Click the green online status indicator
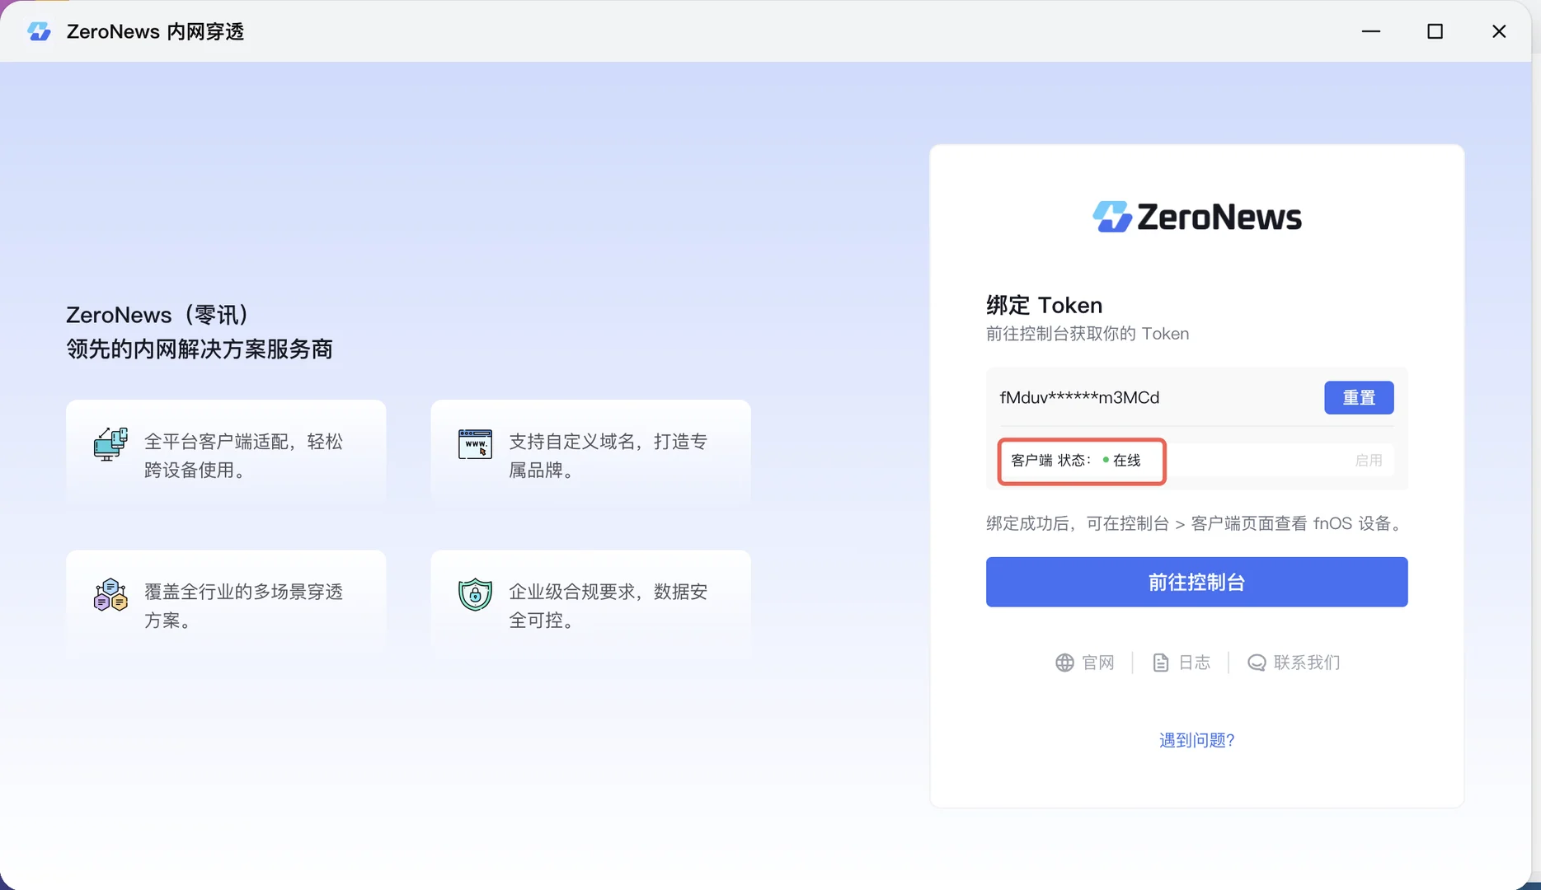 pos(1106,460)
